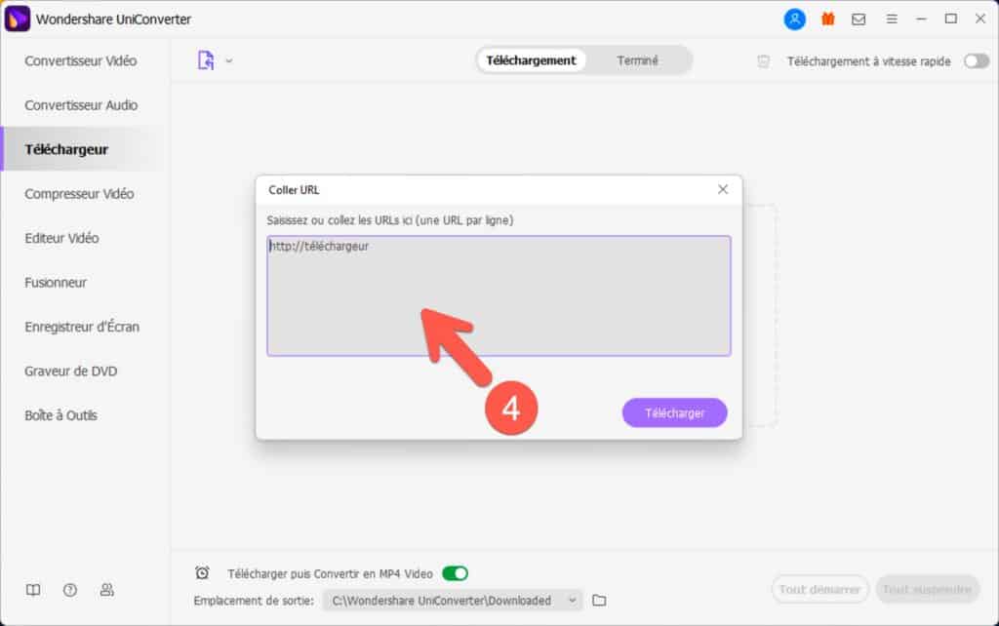Switch to the Terminé tab

click(x=637, y=60)
